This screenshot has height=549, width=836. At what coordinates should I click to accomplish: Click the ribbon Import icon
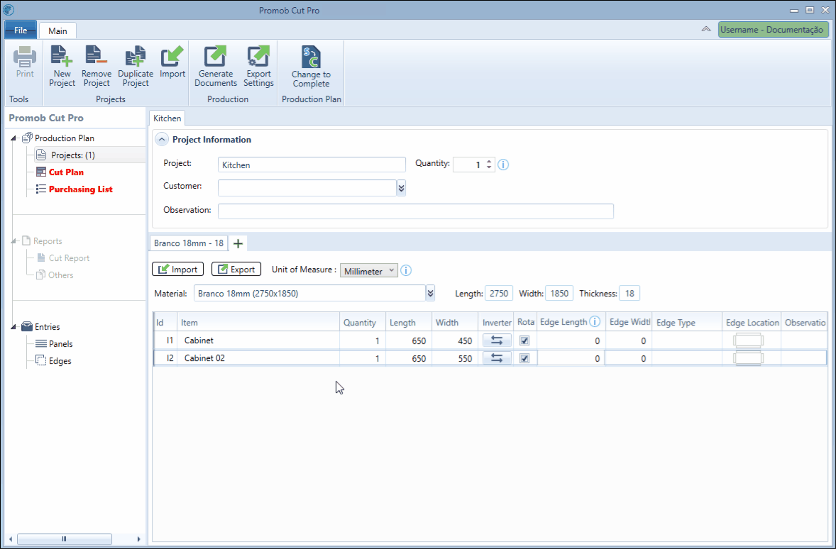[x=172, y=57]
